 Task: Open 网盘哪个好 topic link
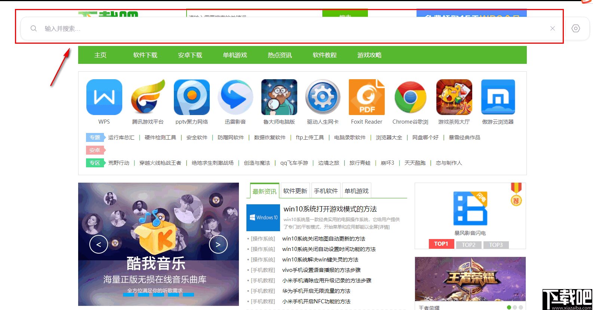tap(425, 137)
